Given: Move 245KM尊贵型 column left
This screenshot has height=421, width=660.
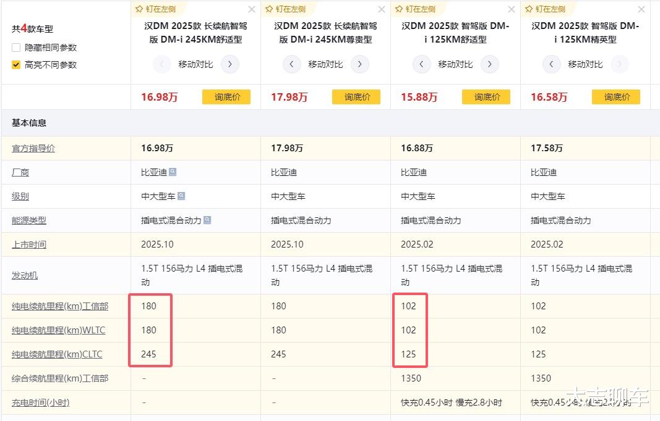Looking at the screenshot, I should click(291, 64).
